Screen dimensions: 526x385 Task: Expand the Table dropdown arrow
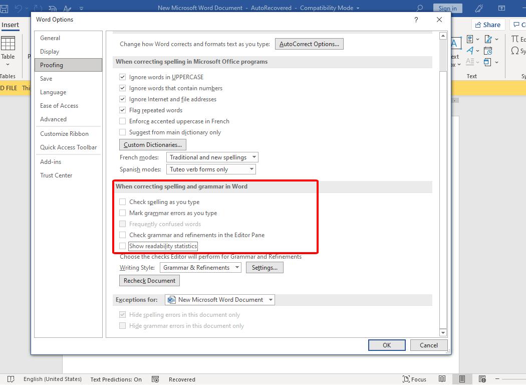click(x=8, y=65)
